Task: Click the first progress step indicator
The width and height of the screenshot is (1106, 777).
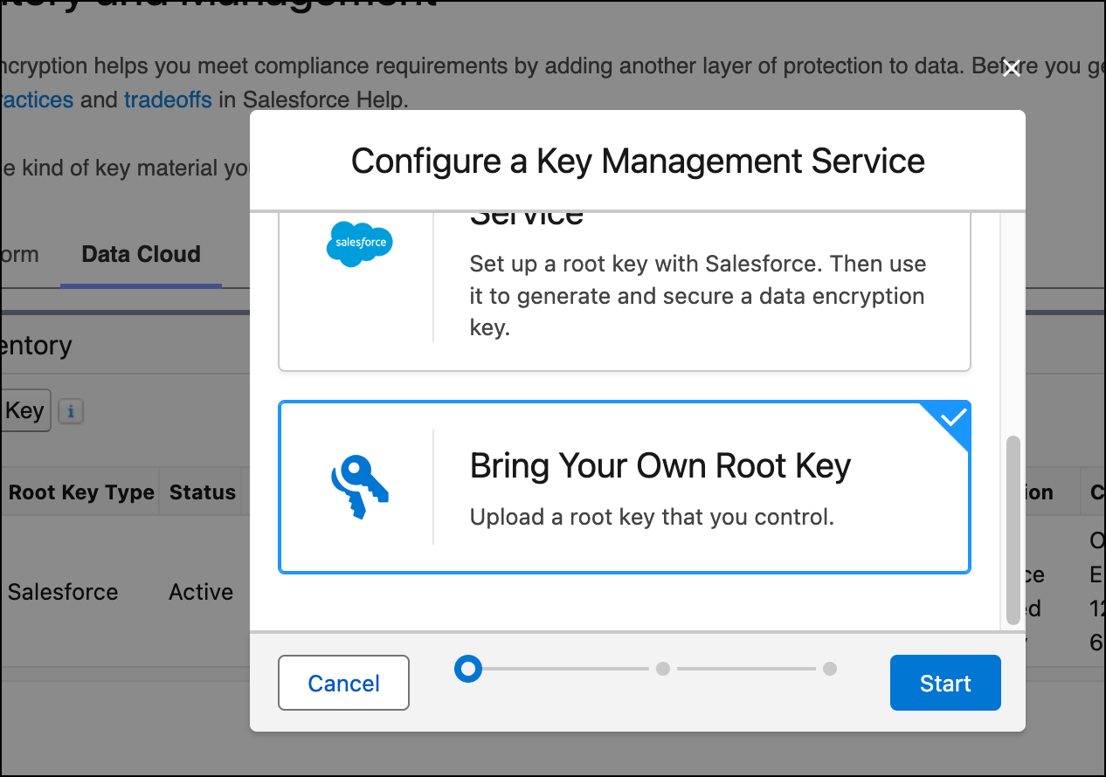Action: 468,669
